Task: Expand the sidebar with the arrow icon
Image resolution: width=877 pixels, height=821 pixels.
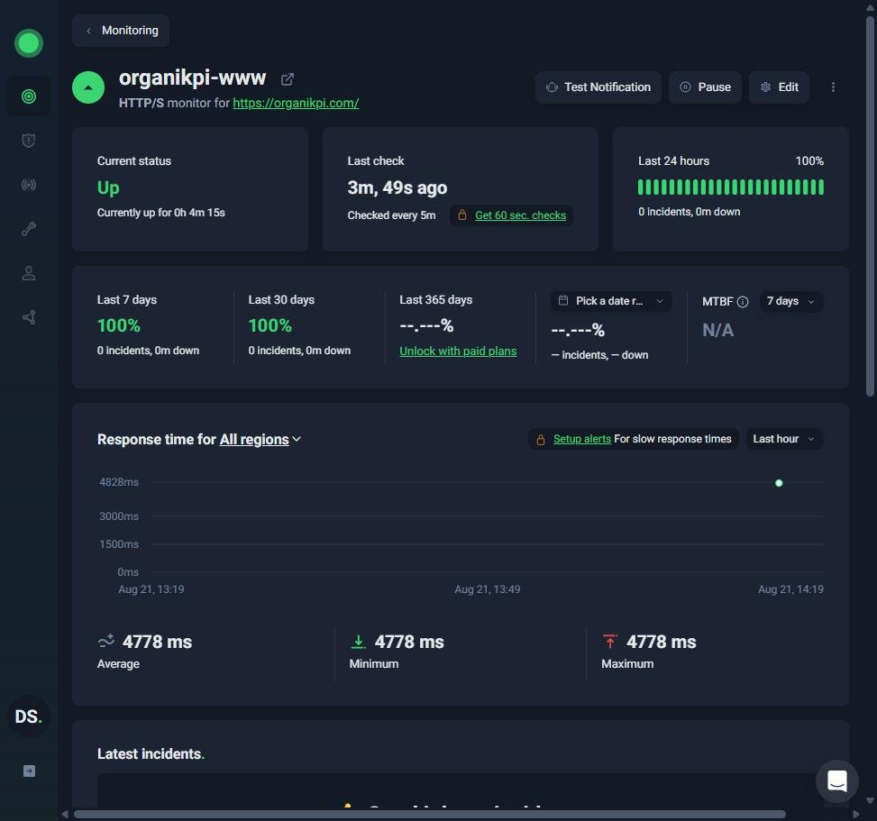Action: pyautogui.click(x=29, y=771)
